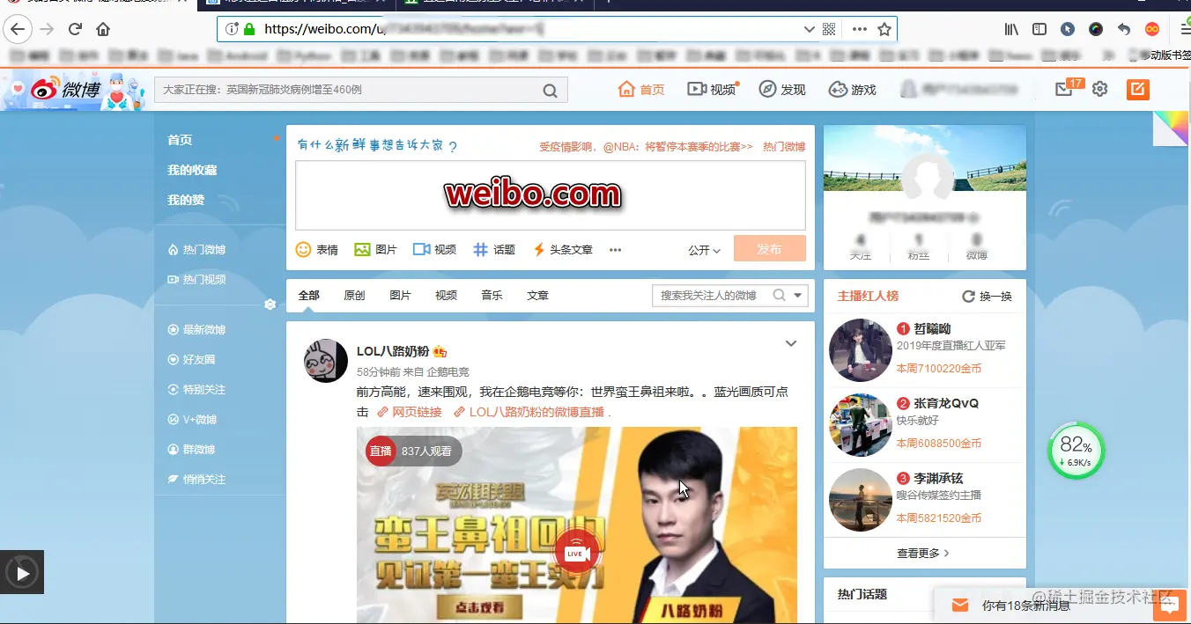1191x624 pixels.
Task: Click the Weibo logo
Action: [66, 90]
